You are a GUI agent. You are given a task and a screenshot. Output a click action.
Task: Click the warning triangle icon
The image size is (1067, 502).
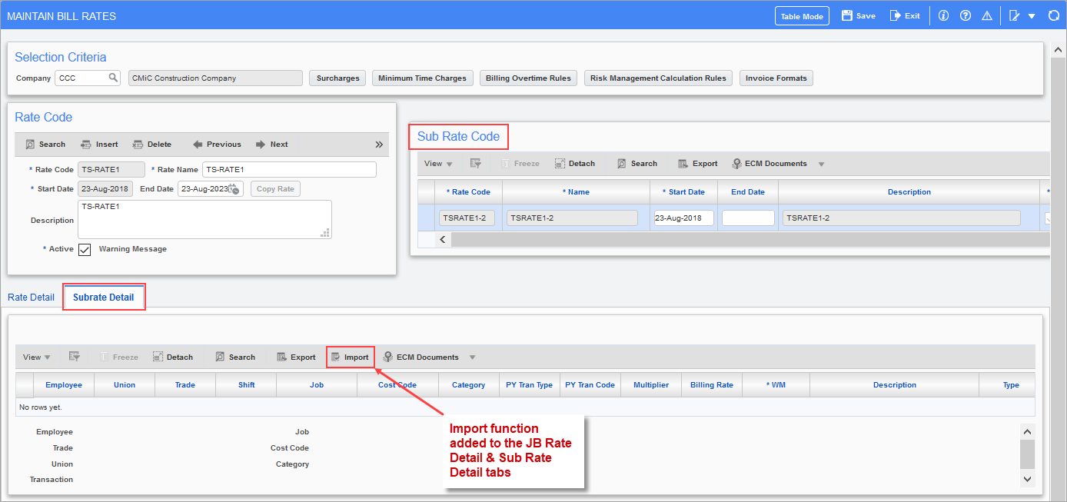click(x=987, y=16)
